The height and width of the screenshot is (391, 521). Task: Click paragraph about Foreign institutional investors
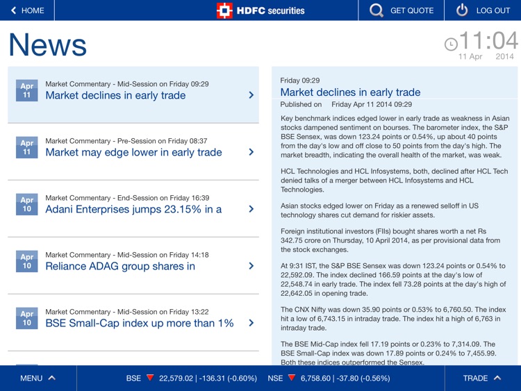point(390,240)
